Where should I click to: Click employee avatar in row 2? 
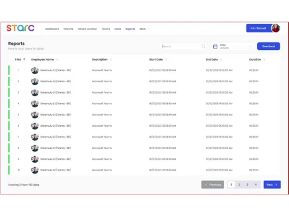pyautogui.click(x=35, y=82)
